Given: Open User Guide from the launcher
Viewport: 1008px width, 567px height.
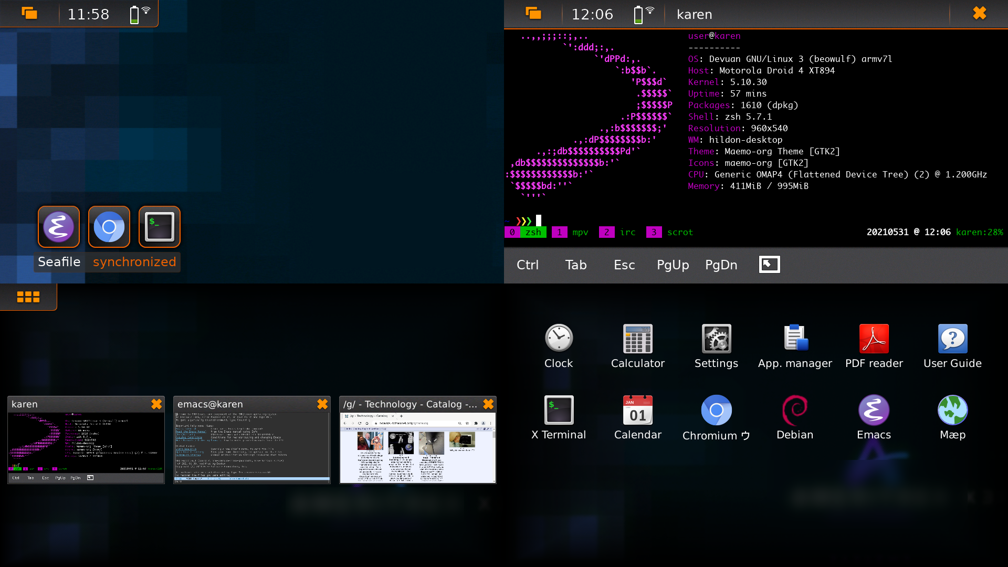Looking at the screenshot, I should [953, 346].
